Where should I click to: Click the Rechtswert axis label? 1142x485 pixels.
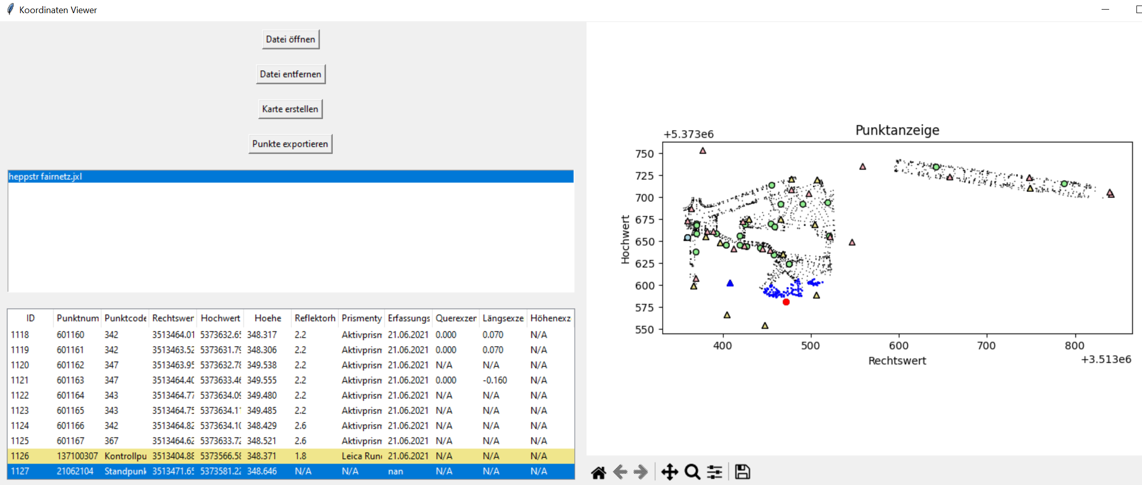[x=897, y=361]
